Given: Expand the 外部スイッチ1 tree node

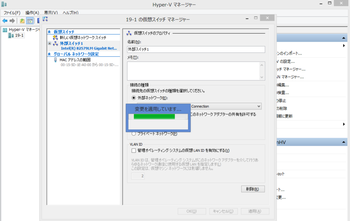Looking at the screenshot, I should click(49, 43).
